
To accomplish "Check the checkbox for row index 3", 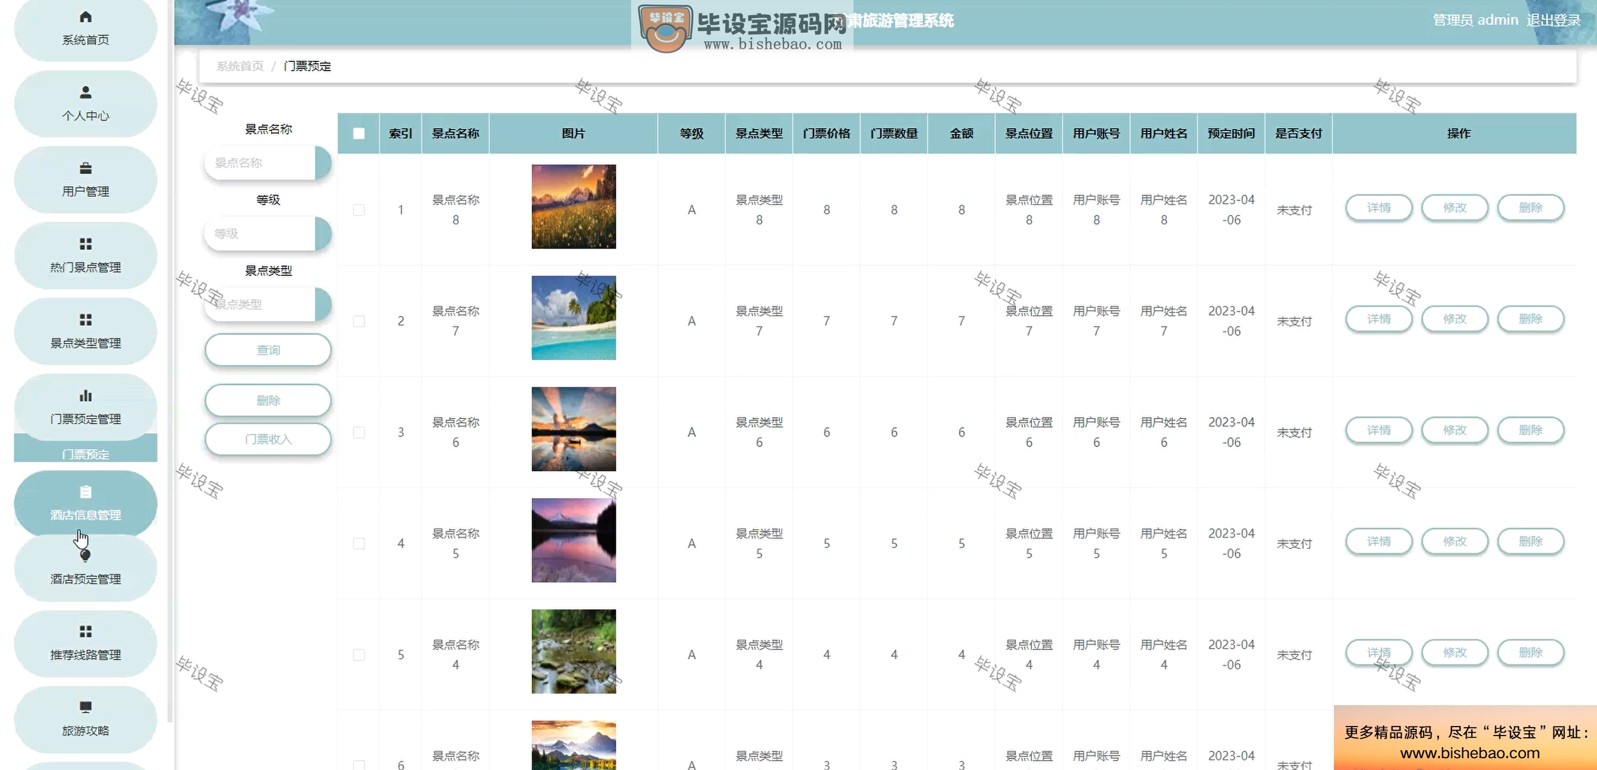I will click(x=359, y=433).
